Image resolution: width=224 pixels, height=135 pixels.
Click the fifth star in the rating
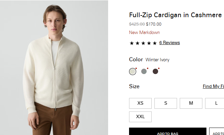(155, 43)
